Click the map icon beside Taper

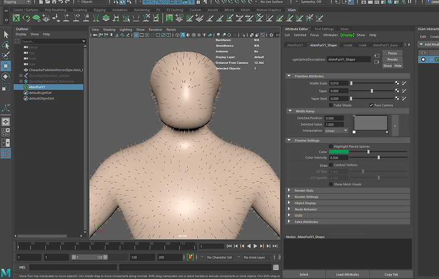coord(397,91)
